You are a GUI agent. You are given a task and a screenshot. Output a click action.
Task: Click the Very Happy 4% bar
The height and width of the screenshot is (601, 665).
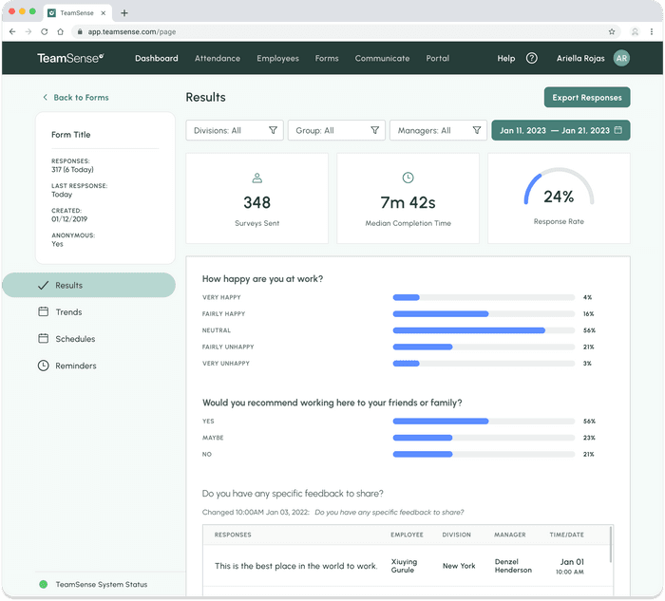(x=484, y=297)
